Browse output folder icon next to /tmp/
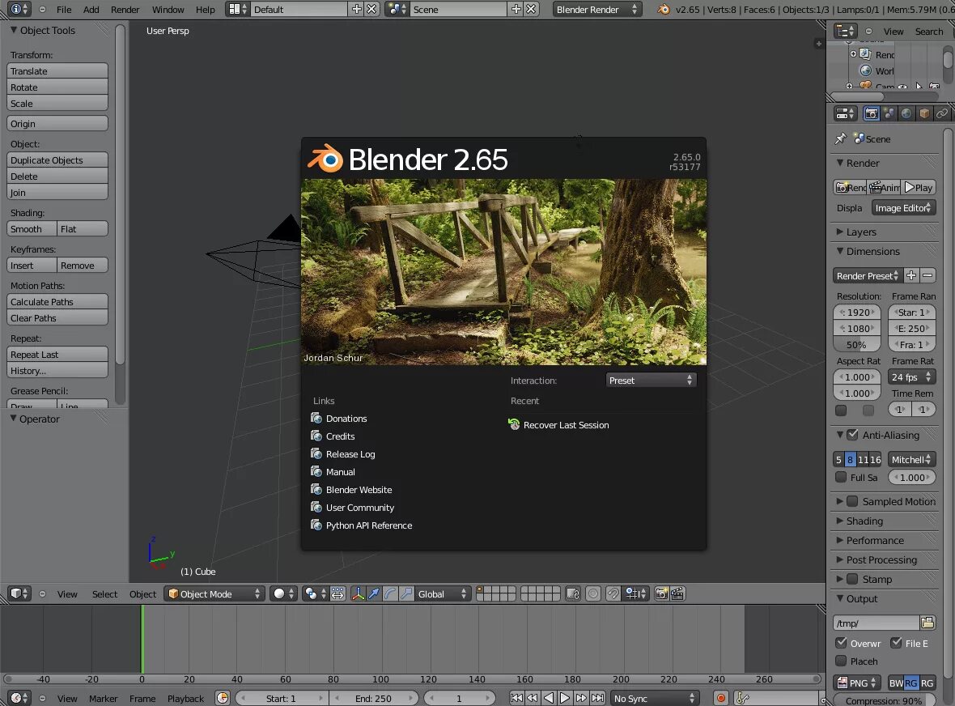 pyautogui.click(x=927, y=623)
